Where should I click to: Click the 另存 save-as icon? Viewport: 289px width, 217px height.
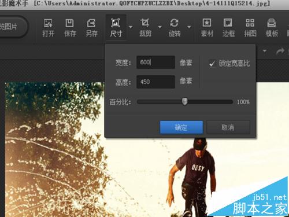(x=91, y=28)
